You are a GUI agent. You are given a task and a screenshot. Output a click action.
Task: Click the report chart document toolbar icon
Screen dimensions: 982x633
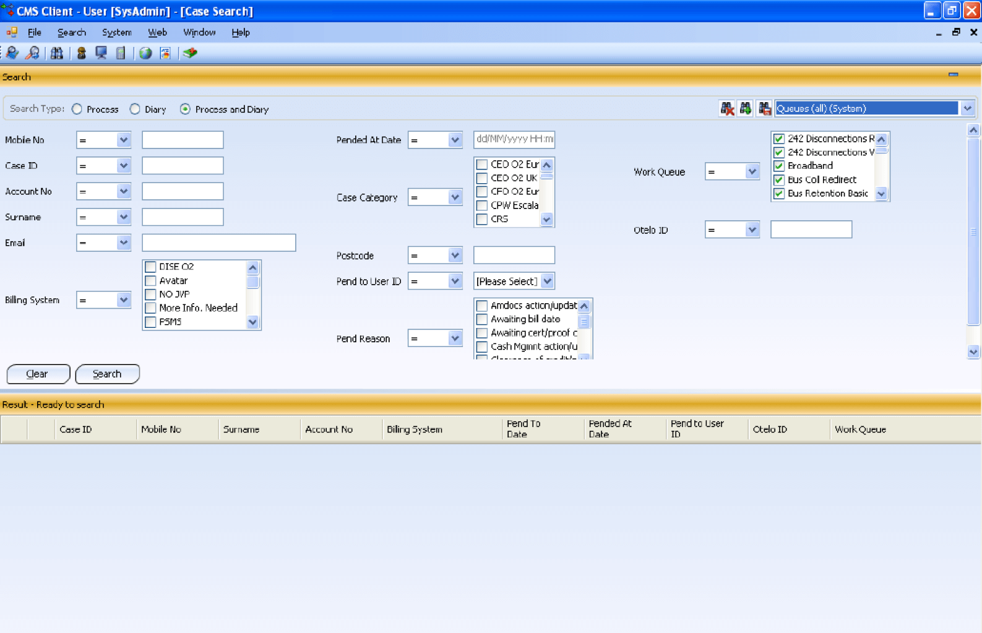pyautogui.click(x=165, y=53)
